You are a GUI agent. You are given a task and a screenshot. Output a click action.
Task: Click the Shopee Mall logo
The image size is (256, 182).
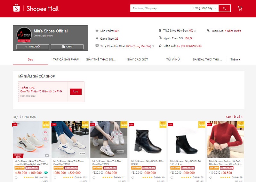coord(36,9)
